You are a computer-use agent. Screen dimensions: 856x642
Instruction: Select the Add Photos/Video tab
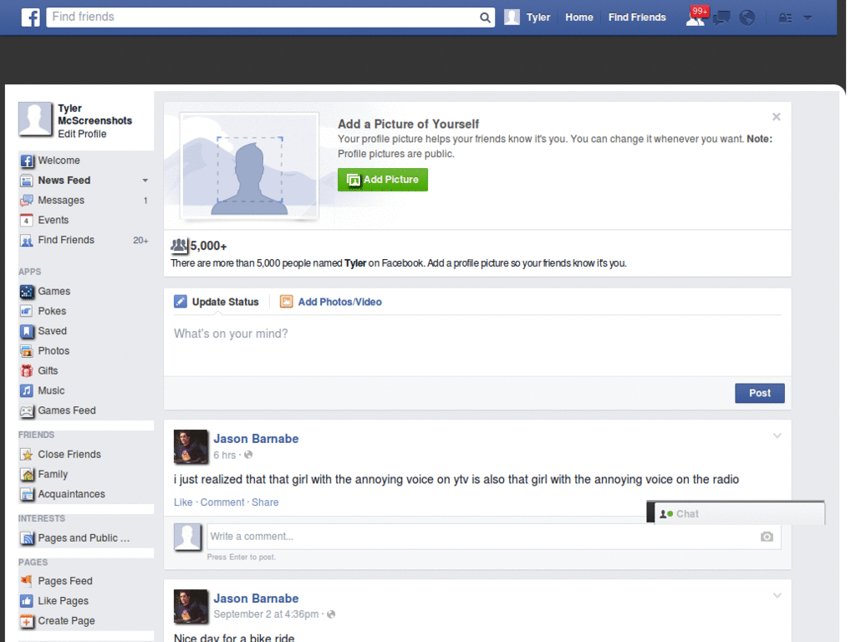(331, 302)
